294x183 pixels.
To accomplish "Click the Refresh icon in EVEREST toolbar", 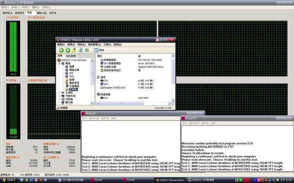I will pos(80,50).
